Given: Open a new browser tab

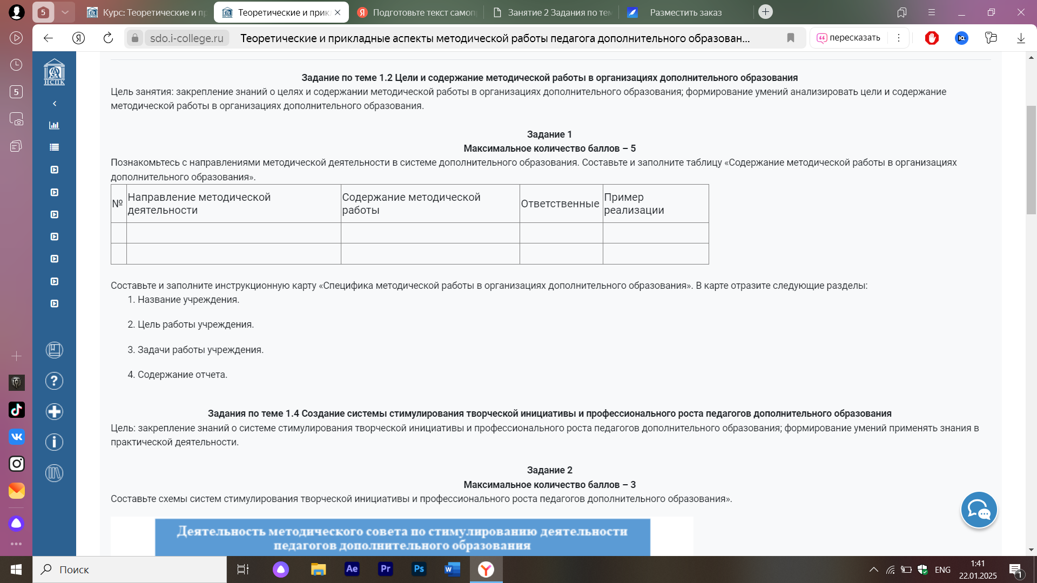Looking at the screenshot, I should (x=765, y=12).
